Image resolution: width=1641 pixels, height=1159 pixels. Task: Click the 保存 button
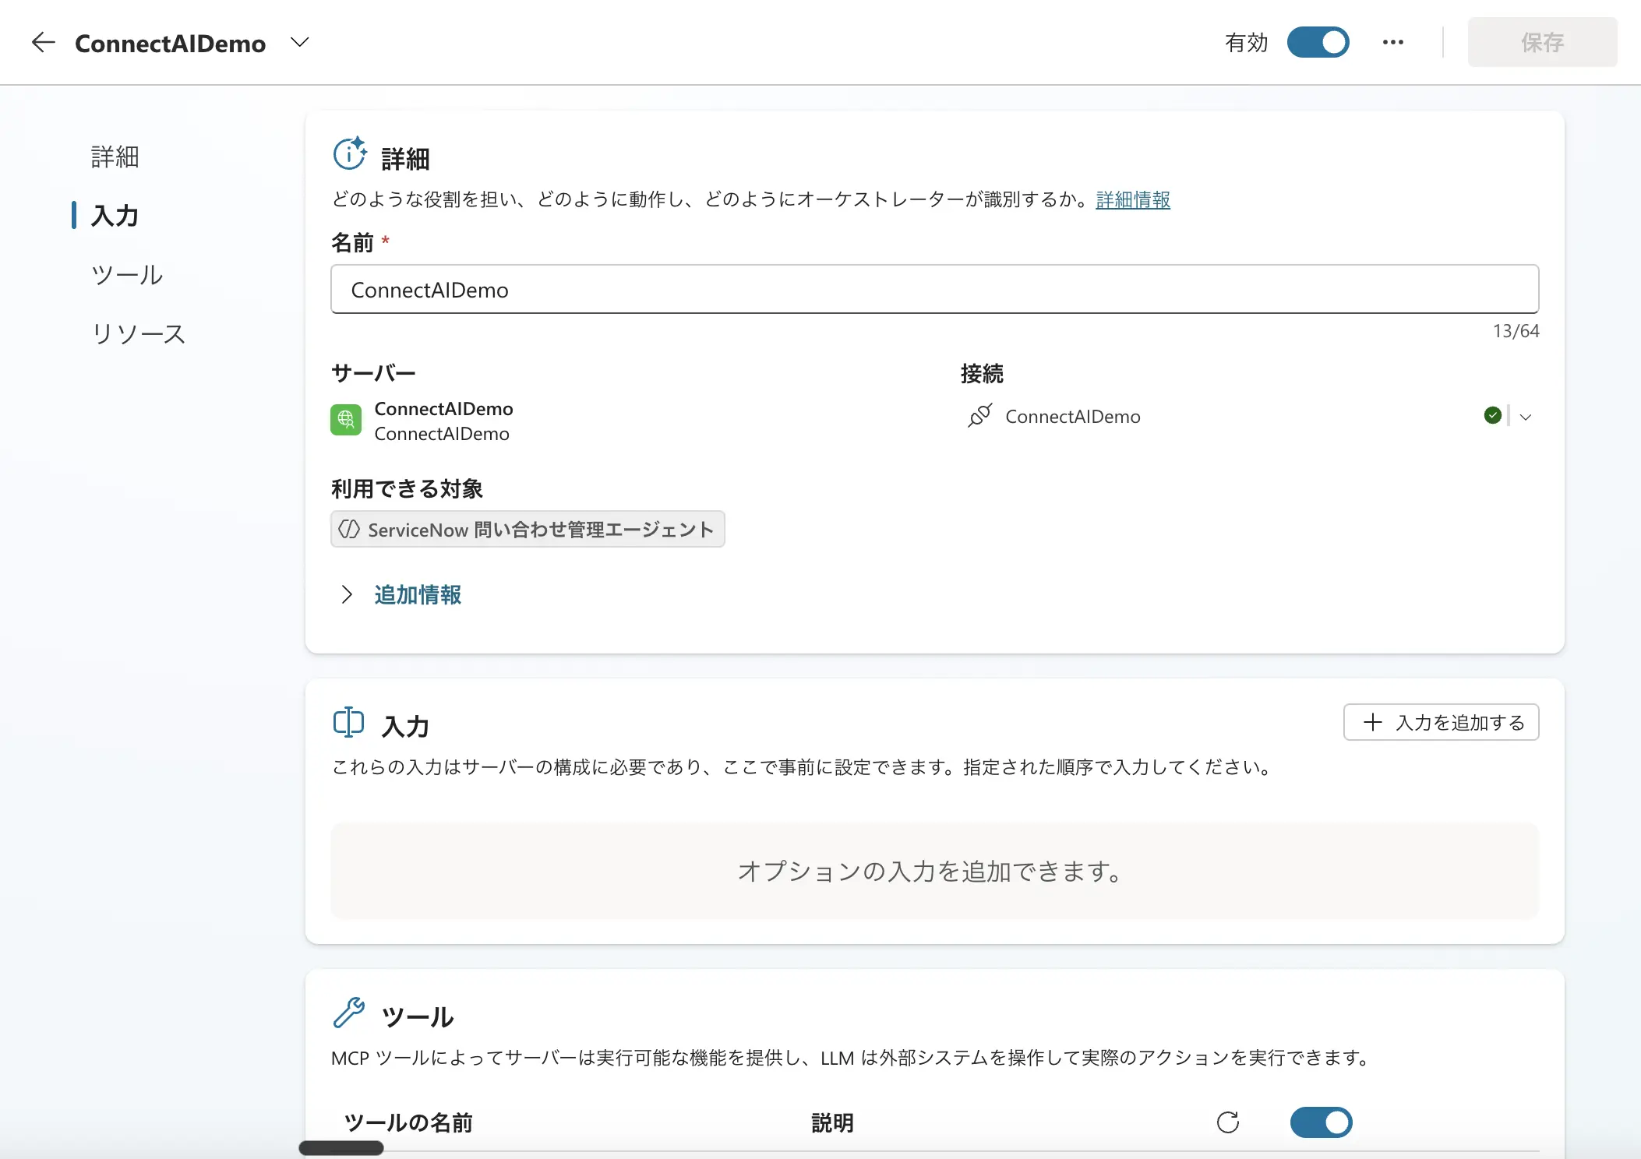(1542, 43)
